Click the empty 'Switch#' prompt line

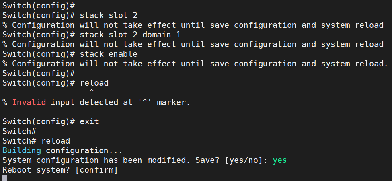pos(20,131)
